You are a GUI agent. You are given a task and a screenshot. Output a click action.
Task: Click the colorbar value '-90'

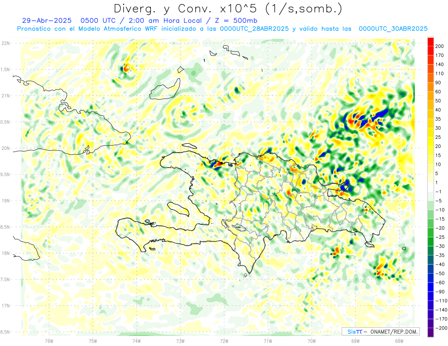(x=440, y=292)
